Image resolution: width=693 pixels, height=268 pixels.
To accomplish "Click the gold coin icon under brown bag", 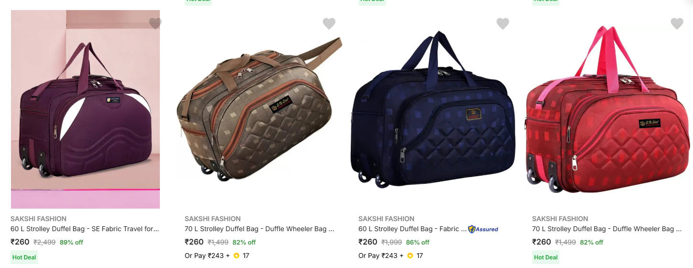I will (x=236, y=256).
